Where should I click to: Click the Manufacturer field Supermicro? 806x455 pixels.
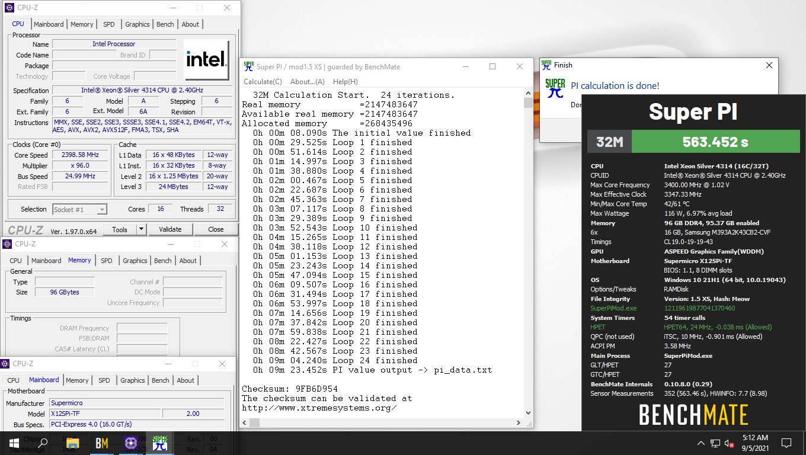137,403
